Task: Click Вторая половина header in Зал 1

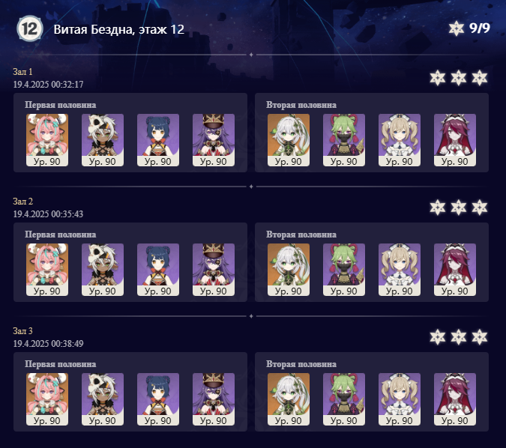Action: [x=301, y=105]
